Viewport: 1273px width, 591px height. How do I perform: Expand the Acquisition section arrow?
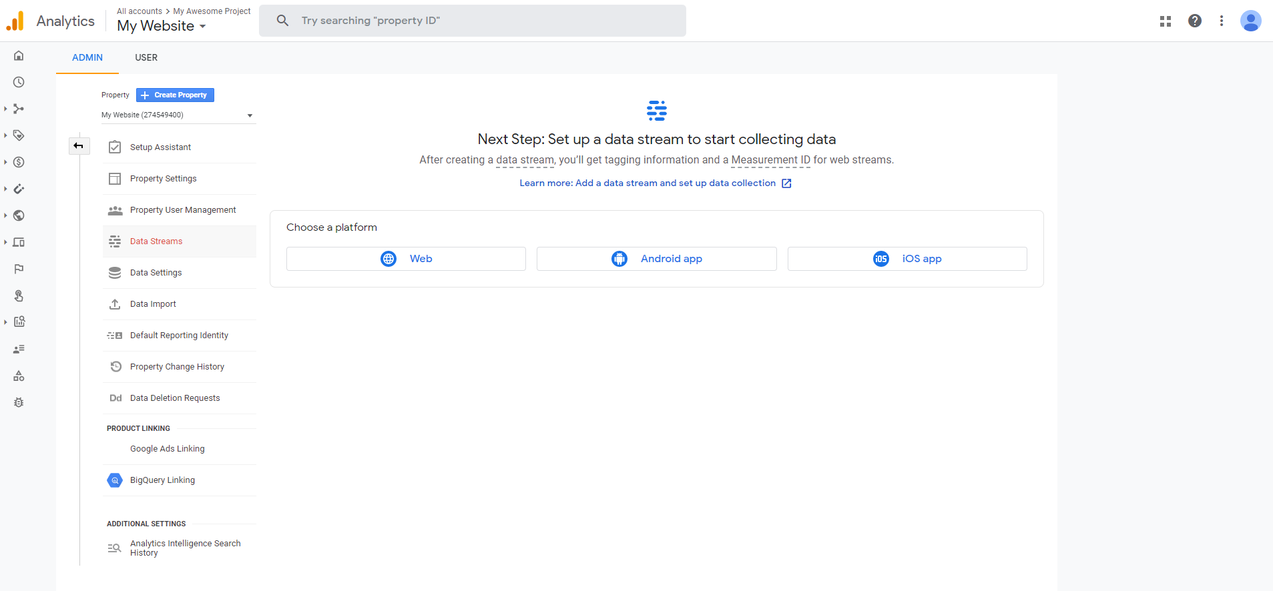[5, 109]
